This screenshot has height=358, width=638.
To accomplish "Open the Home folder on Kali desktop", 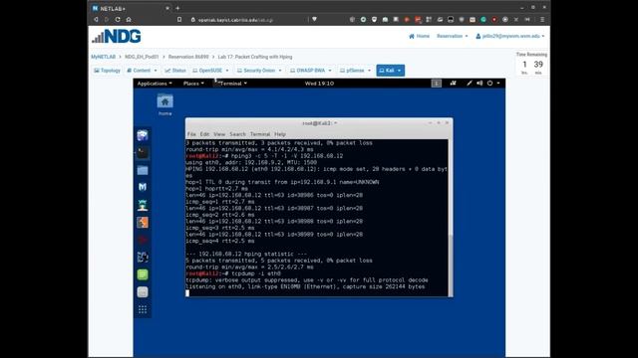I will [x=164, y=104].
